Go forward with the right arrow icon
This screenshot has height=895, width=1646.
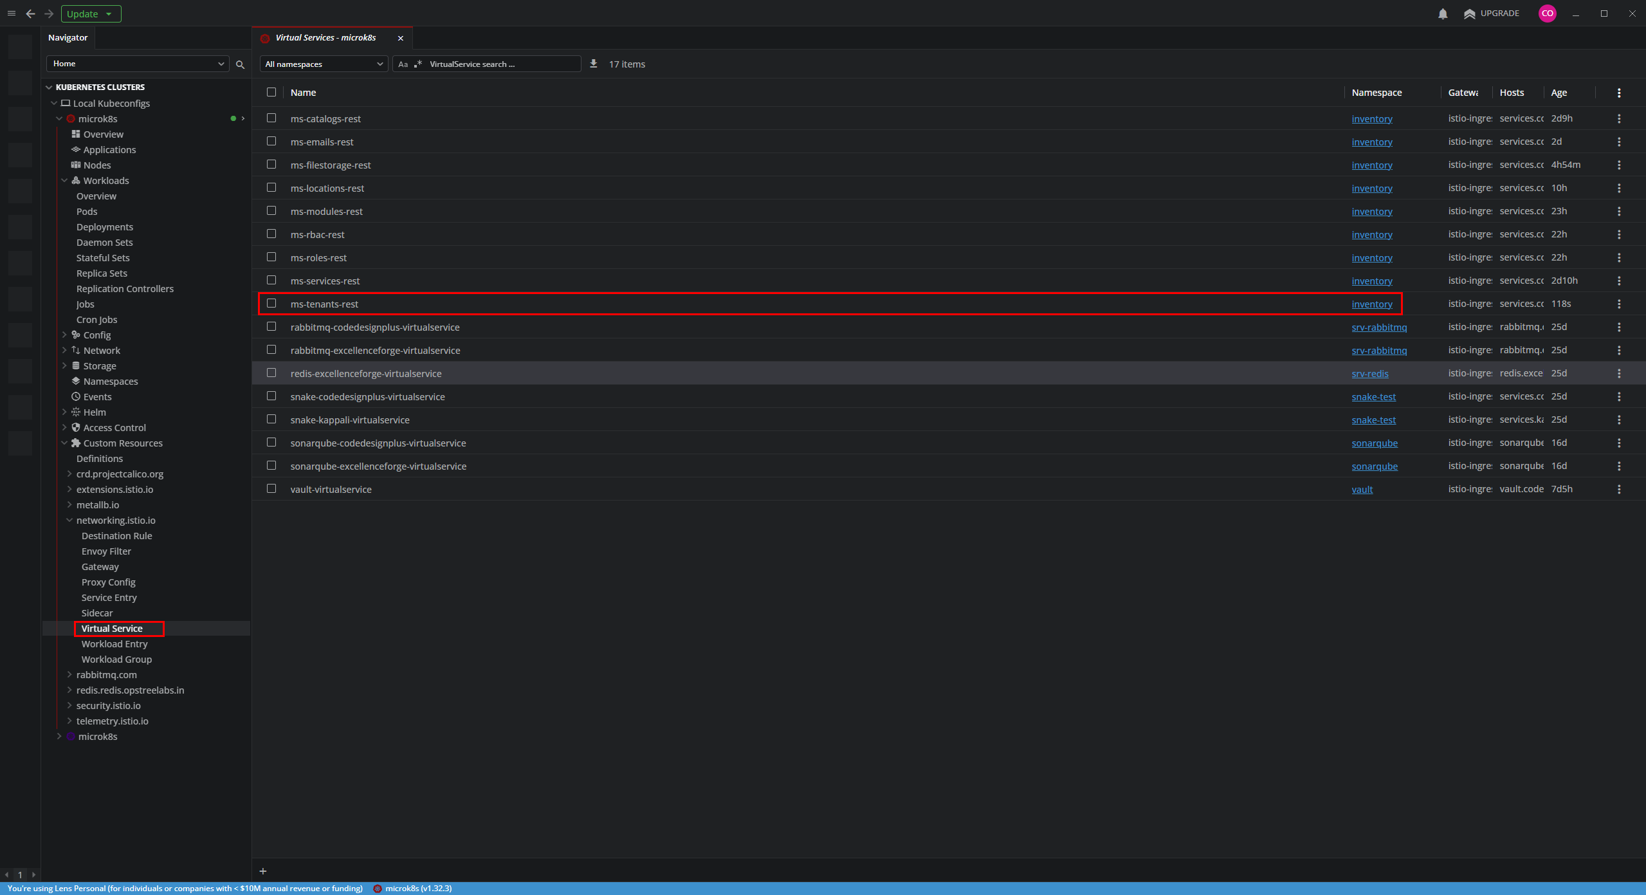tap(49, 14)
